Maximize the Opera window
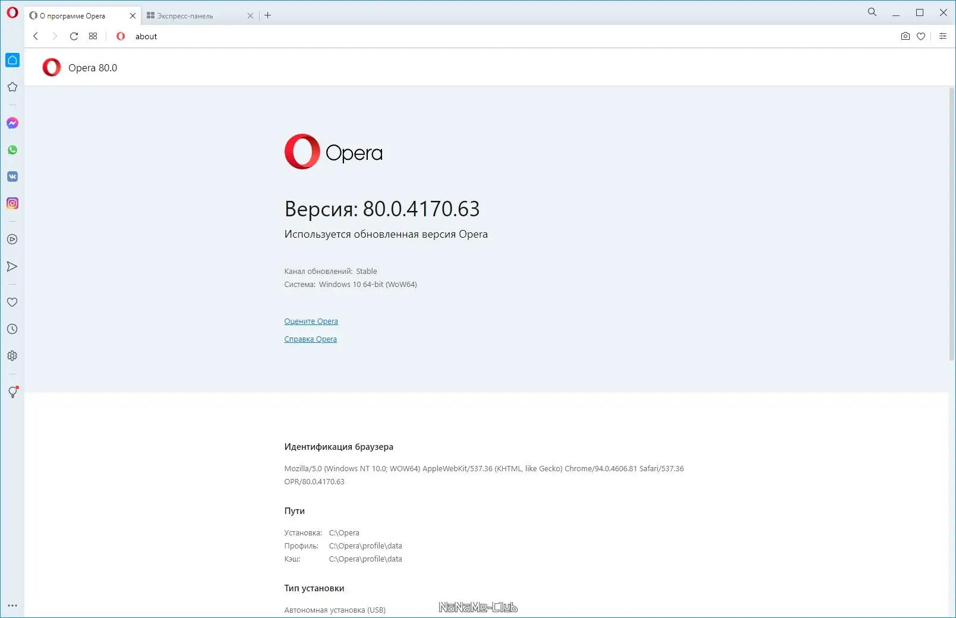The width and height of the screenshot is (956, 618). tap(920, 12)
